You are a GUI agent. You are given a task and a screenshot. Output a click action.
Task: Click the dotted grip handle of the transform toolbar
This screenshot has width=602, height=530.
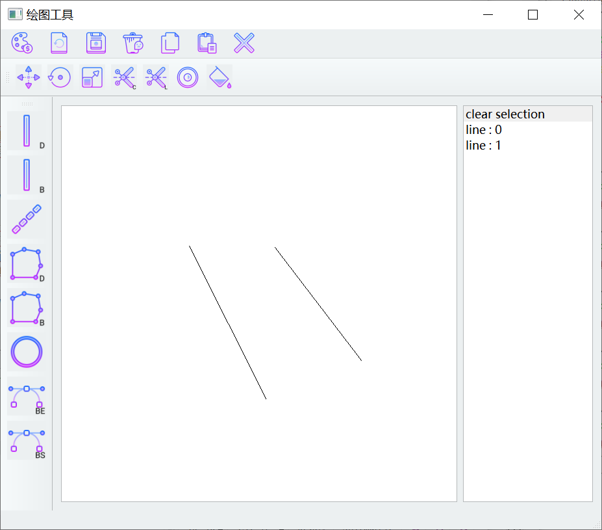[x=8, y=77]
